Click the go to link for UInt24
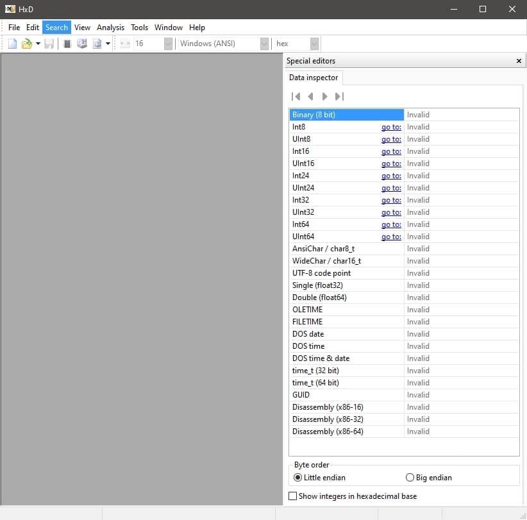Viewport: 527px width, 520px height. pos(391,188)
